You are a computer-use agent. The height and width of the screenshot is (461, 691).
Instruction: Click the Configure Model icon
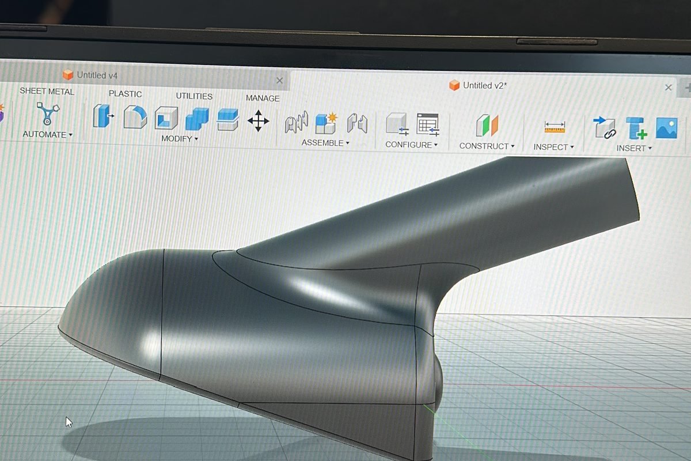pos(397,125)
